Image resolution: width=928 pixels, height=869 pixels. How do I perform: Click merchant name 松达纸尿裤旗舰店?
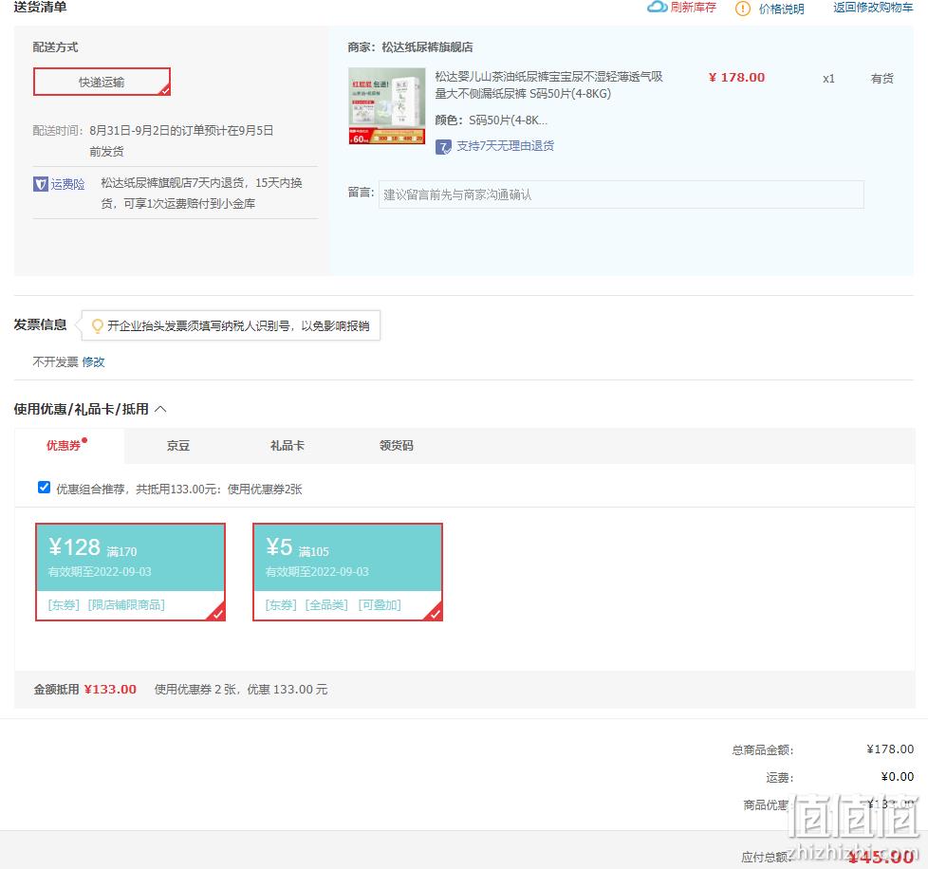click(x=427, y=47)
